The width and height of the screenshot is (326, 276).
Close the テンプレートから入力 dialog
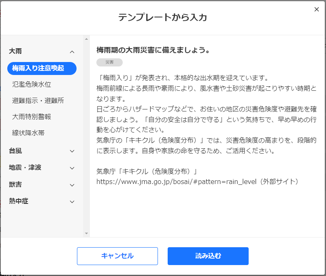[x=316, y=9]
